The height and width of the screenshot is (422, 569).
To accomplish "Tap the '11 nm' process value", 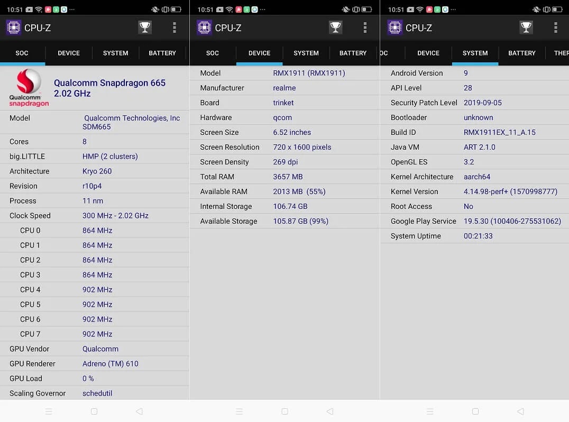I will pyautogui.click(x=93, y=201).
